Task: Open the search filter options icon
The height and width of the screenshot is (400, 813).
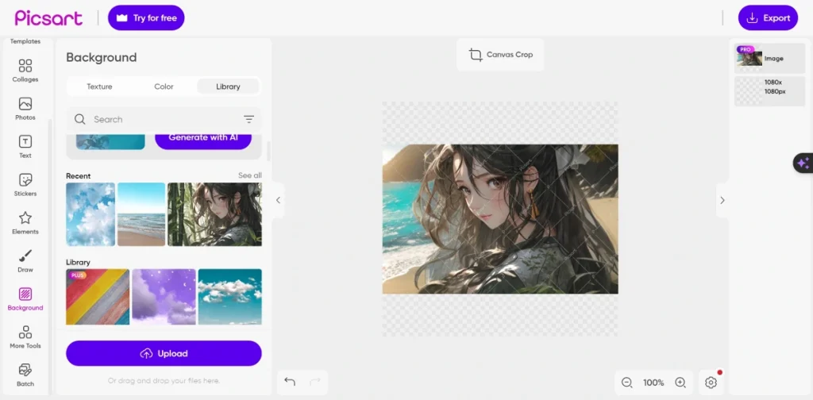Action: point(249,119)
